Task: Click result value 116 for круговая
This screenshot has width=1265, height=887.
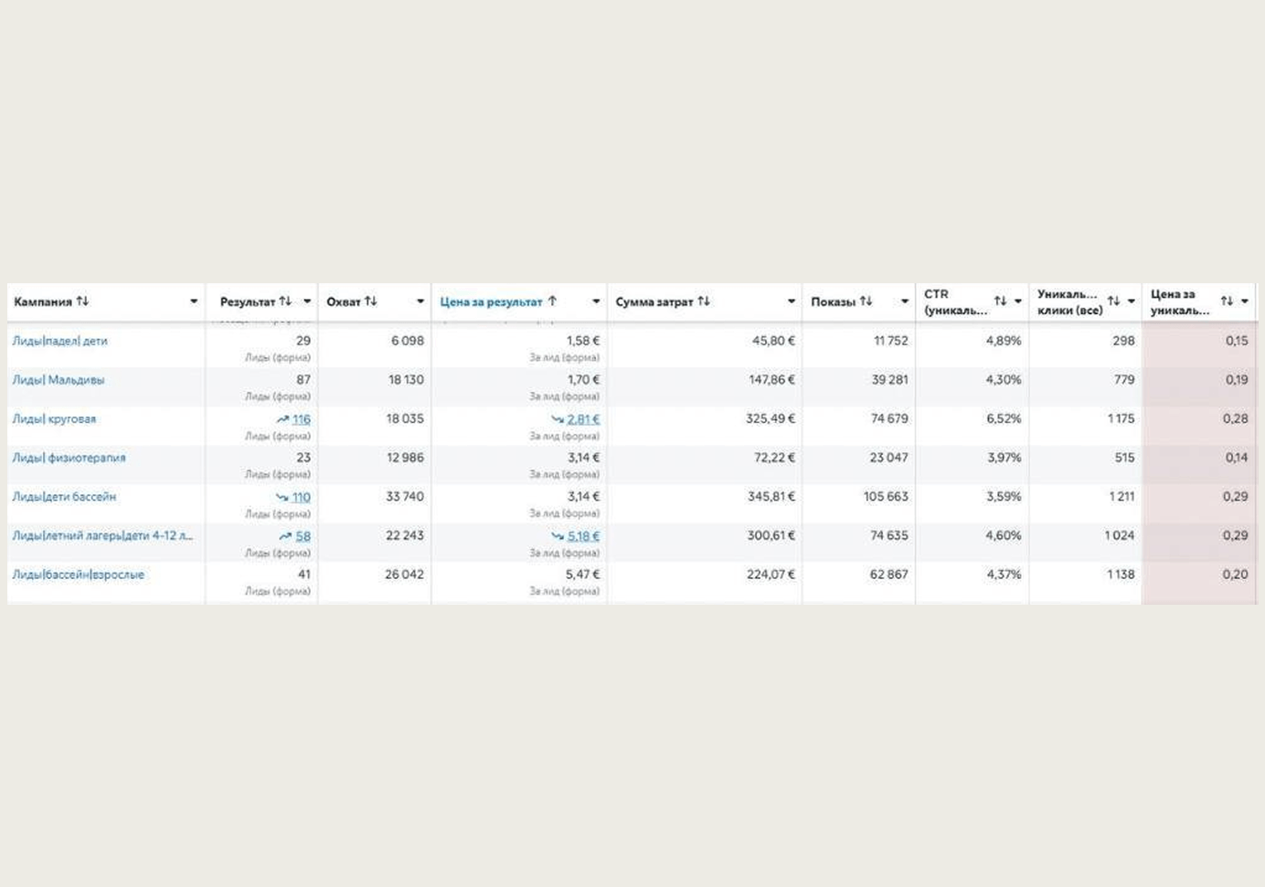Action: [x=301, y=419]
